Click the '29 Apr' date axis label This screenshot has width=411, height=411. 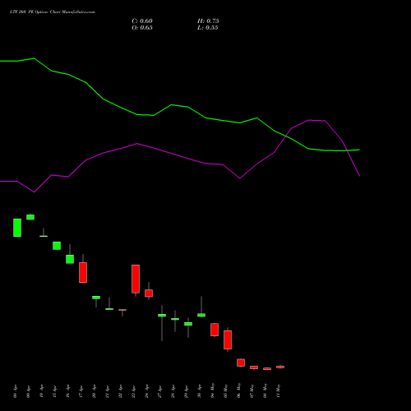coord(186,391)
